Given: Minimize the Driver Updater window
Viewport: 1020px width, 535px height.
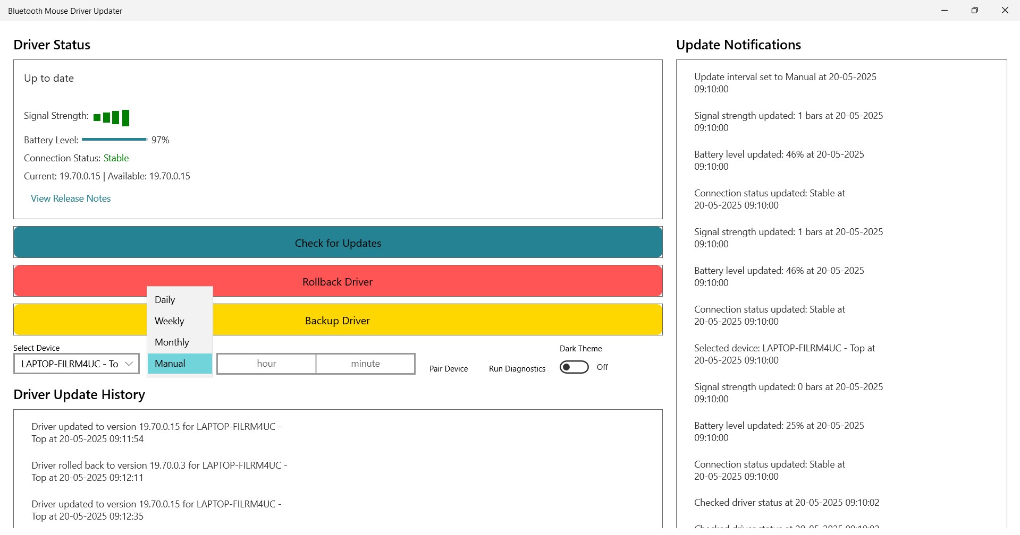Looking at the screenshot, I should [x=945, y=11].
